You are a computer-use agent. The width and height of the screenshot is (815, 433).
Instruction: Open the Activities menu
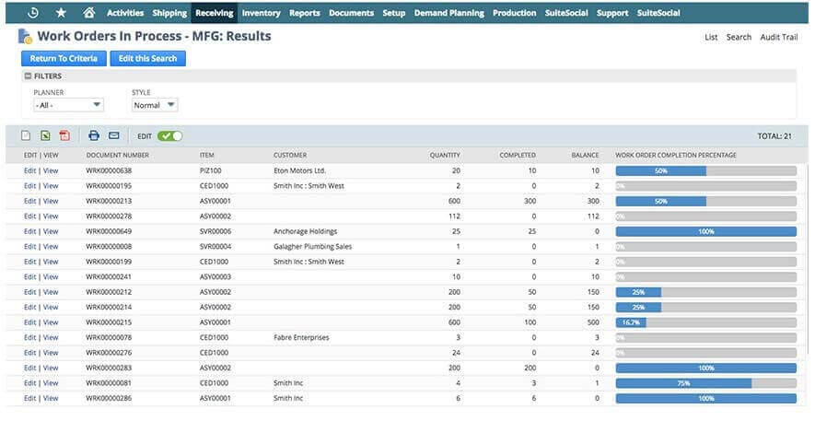point(125,13)
